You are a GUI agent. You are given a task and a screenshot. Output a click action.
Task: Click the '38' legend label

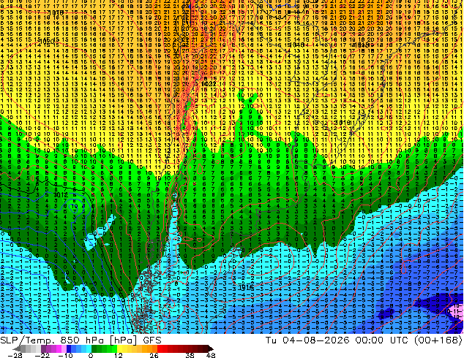pyautogui.click(x=190, y=355)
